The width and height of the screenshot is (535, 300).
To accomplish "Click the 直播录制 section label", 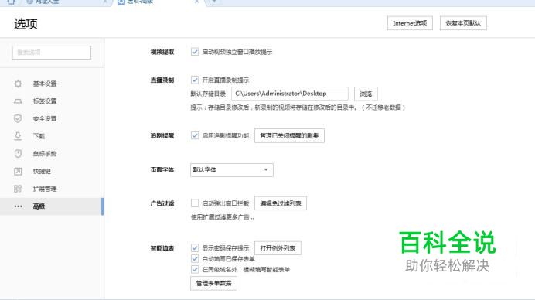I will (x=162, y=80).
